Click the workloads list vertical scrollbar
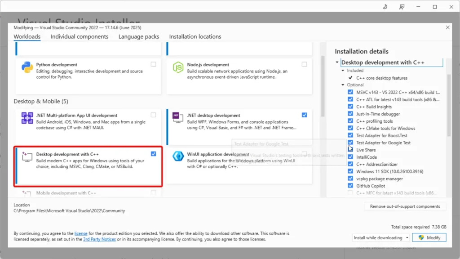460x259 pixels. 323,86
